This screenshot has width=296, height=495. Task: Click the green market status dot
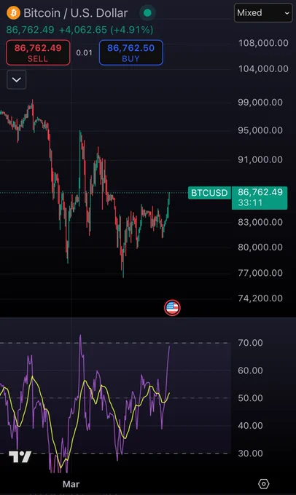tap(147, 13)
